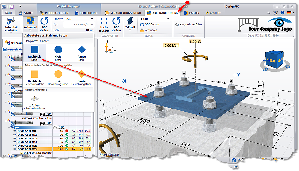
Task: Click the DesignFiX app icon
Action: (x=4, y=7)
